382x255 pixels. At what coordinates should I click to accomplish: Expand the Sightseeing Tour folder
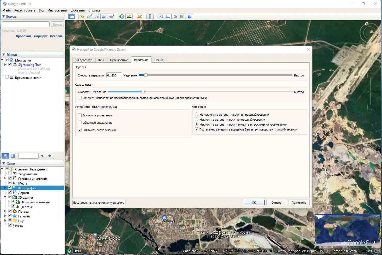point(5,64)
